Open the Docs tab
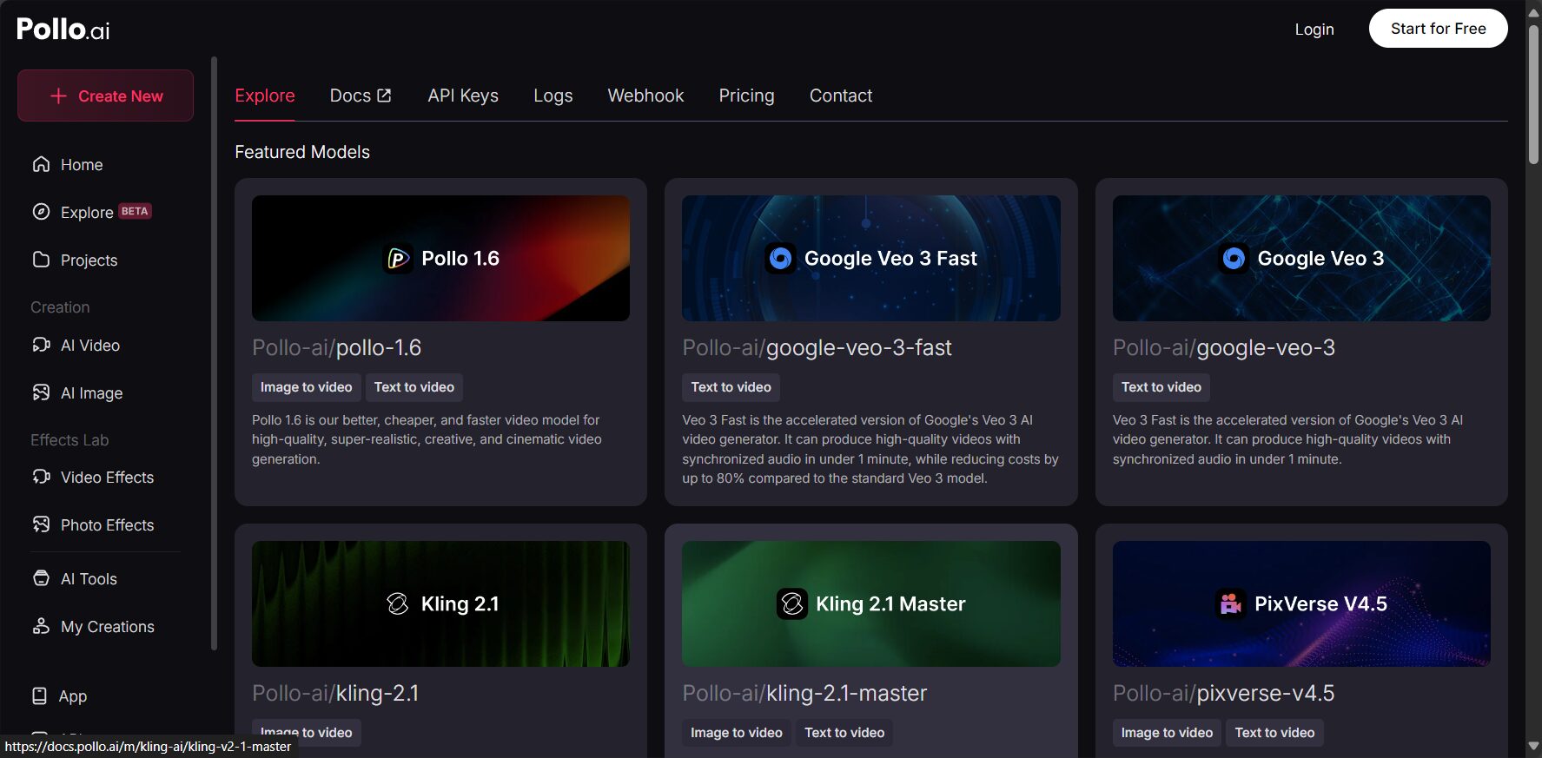This screenshot has width=1542, height=758. [x=361, y=96]
